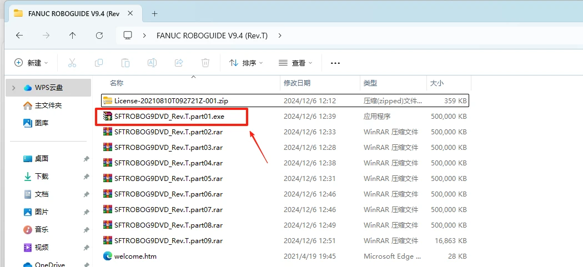Click the pin icon next to 桌面
This screenshot has height=267, width=583.
[x=86, y=159]
